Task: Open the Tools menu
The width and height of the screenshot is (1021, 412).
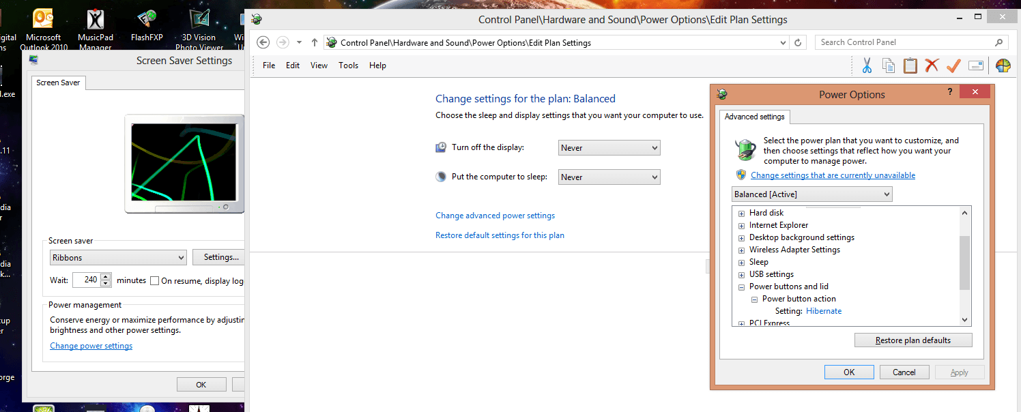Action: [x=348, y=65]
